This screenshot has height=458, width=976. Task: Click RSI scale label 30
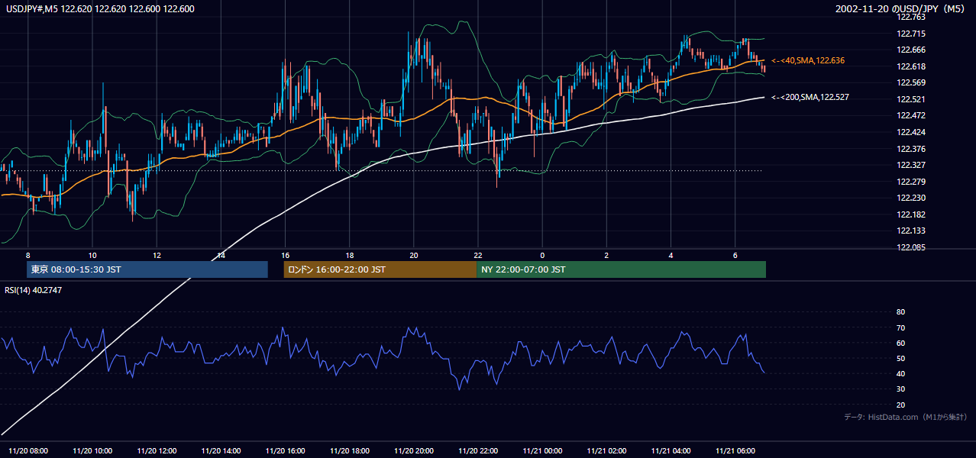click(x=900, y=389)
